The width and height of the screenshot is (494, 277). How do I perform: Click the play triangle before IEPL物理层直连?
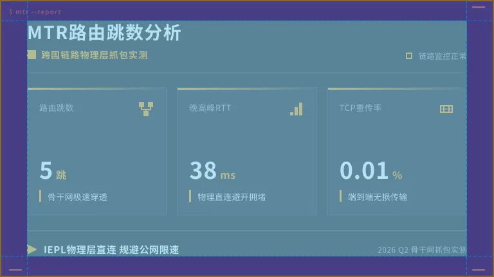(x=32, y=249)
